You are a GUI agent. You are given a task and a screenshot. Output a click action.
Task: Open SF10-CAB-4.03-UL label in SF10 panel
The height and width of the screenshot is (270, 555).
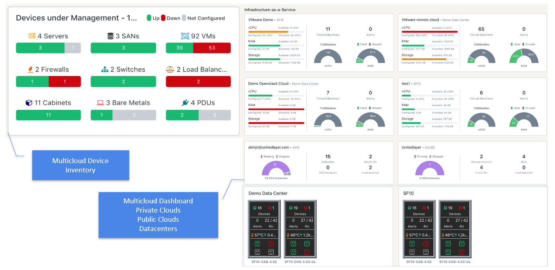coord(455,262)
